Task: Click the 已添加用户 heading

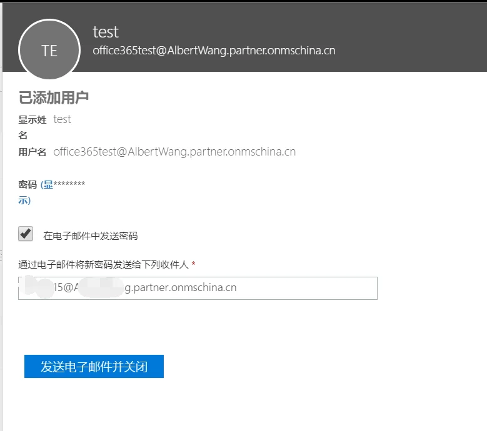Action: (54, 97)
